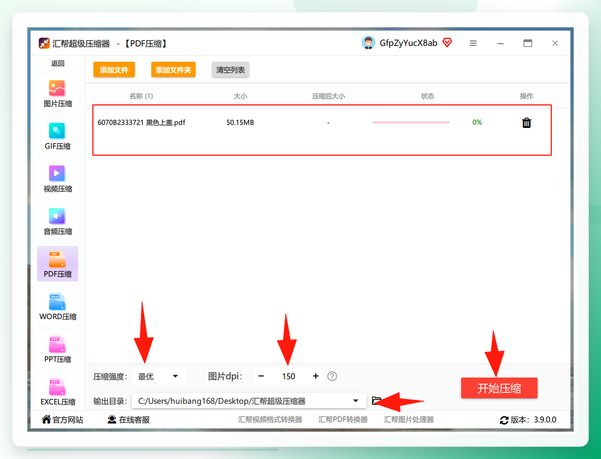Contact 在线客服 online support
The image size is (601, 459).
(129, 420)
